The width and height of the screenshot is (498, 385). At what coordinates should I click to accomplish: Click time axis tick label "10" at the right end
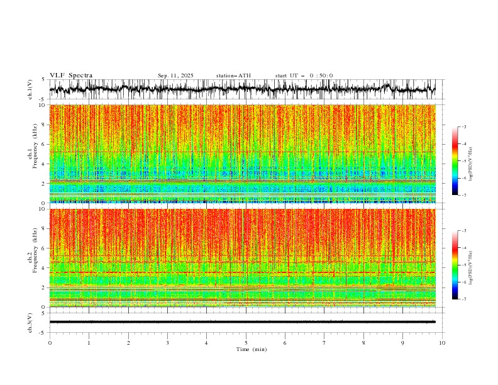coord(442,343)
